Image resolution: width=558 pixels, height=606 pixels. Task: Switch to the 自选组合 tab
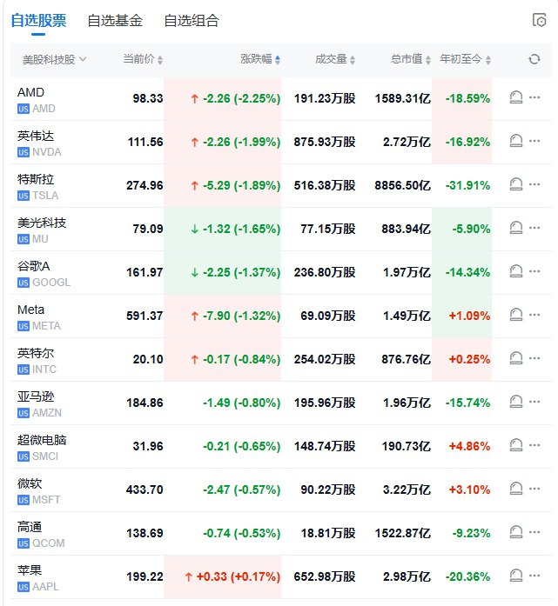coord(192,21)
